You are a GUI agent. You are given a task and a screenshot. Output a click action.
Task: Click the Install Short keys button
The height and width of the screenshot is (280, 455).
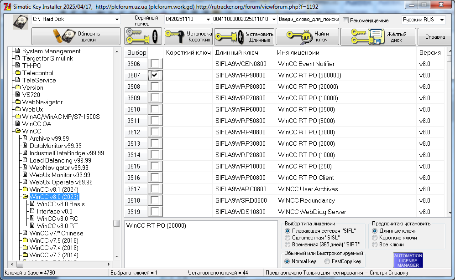188,36
